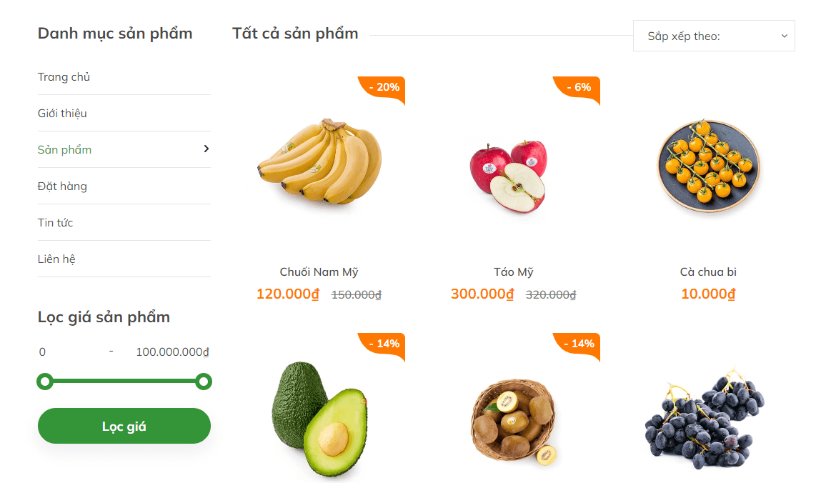Go to Trang chủ menu item
The image size is (836, 483).
pos(64,77)
